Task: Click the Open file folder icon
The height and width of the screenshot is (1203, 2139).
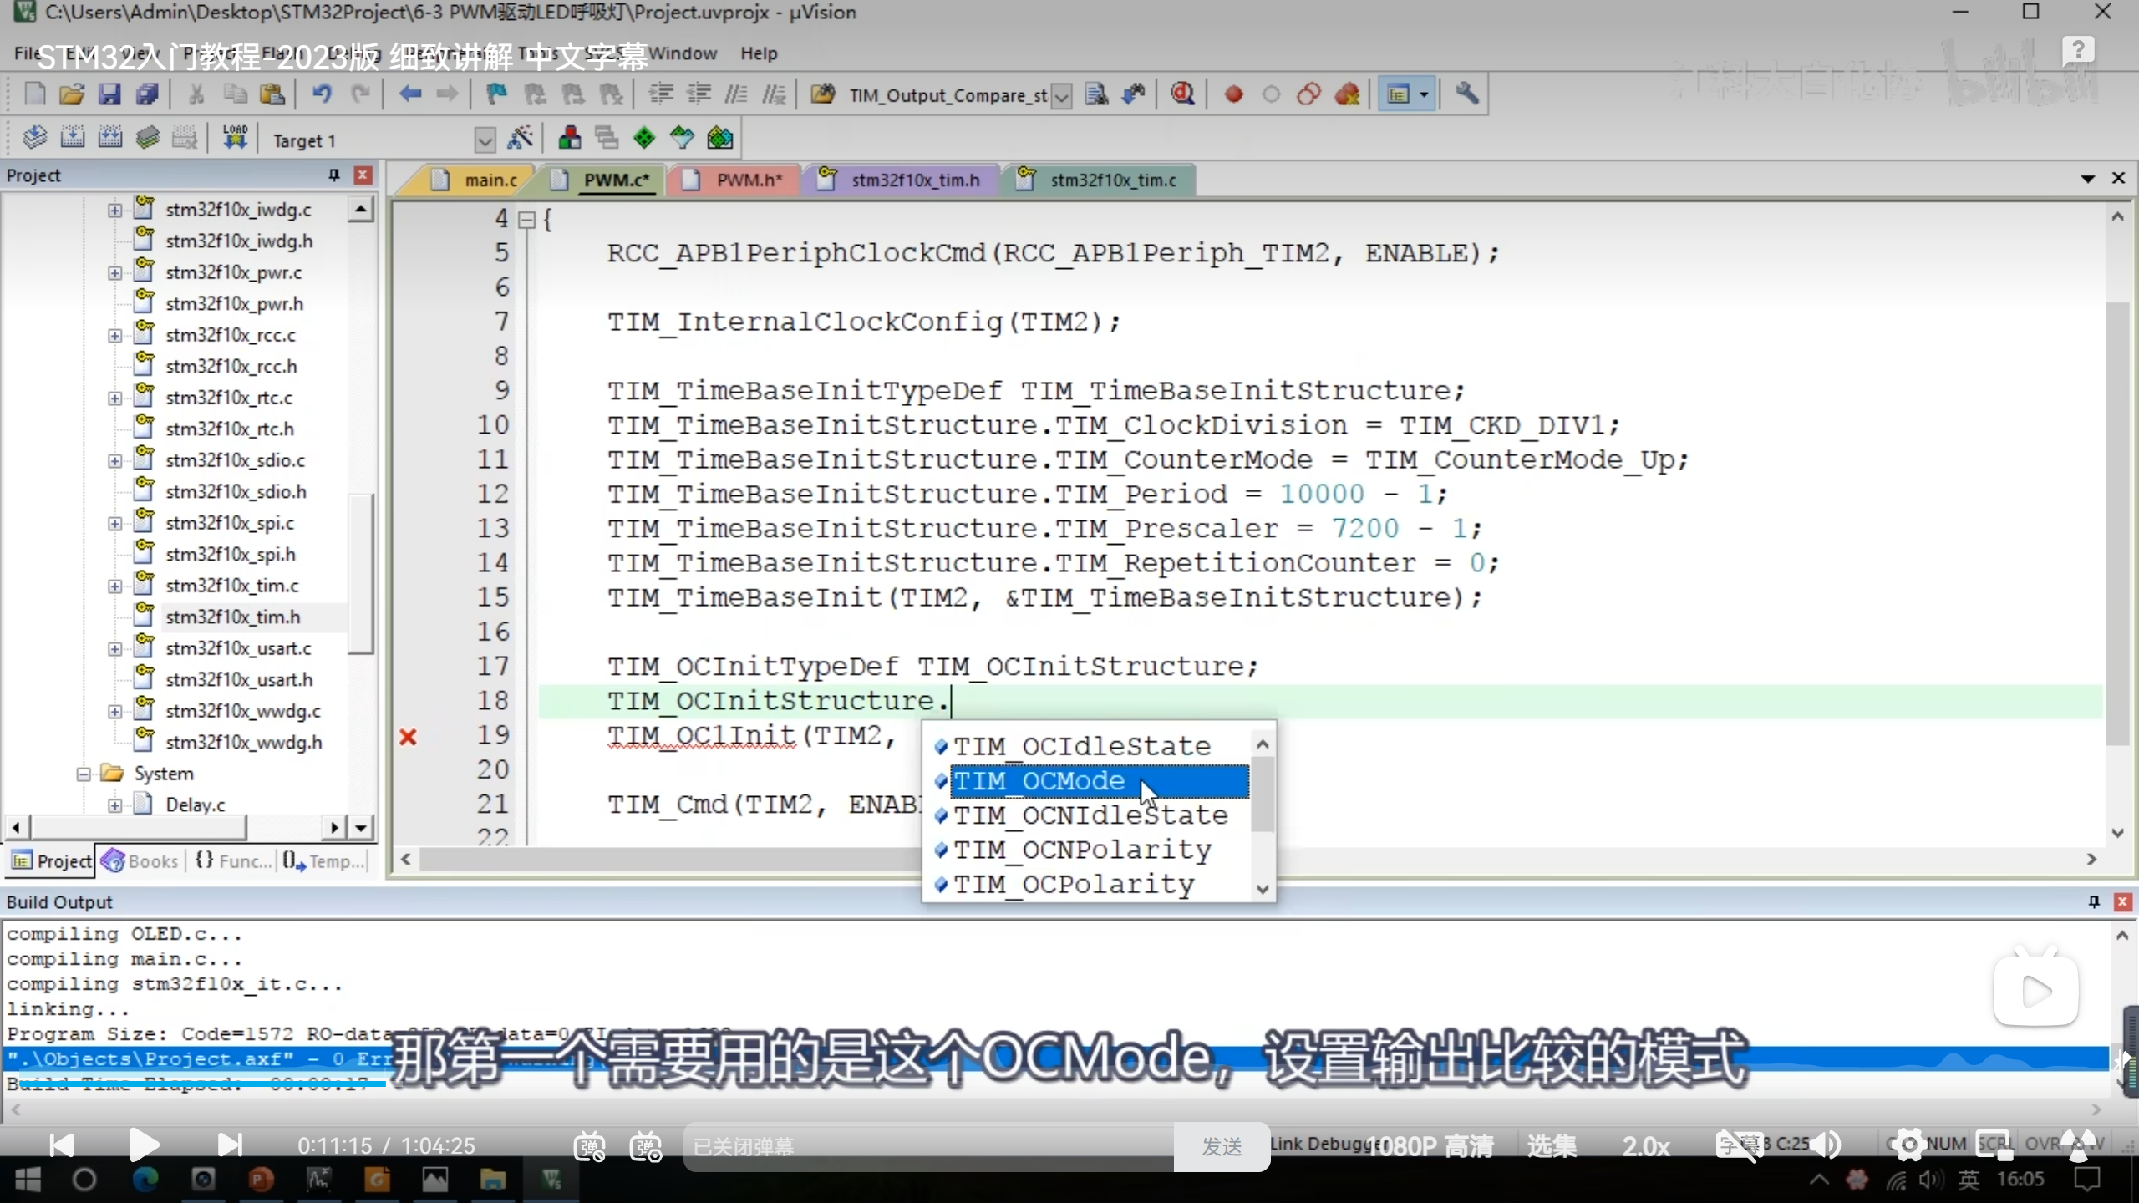Action: (x=72, y=94)
